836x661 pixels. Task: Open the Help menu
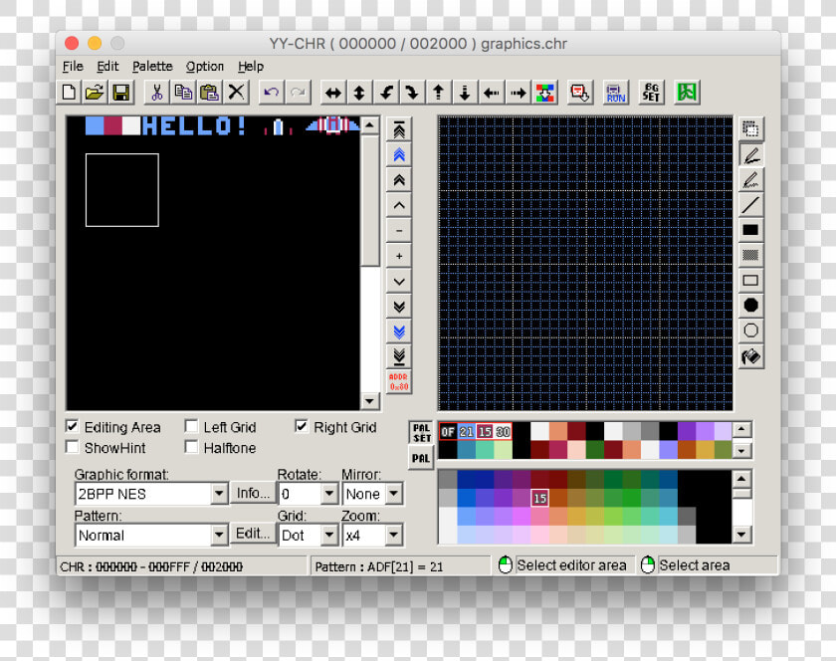[x=251, y=66]
